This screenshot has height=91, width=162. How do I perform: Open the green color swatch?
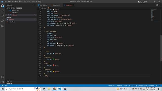54,59
